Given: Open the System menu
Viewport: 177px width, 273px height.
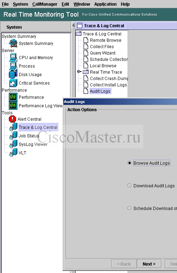Looking at the screenshot, I should click(x=21, y=4).
